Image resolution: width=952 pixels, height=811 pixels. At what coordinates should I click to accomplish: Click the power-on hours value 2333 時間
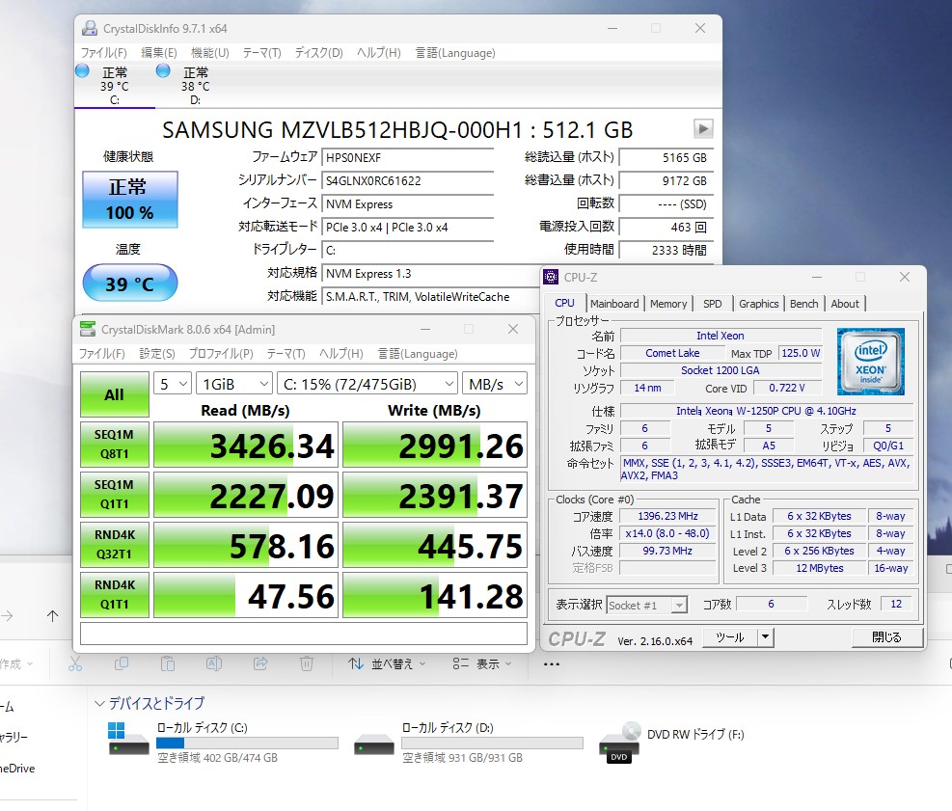click(x=666, y=250)
